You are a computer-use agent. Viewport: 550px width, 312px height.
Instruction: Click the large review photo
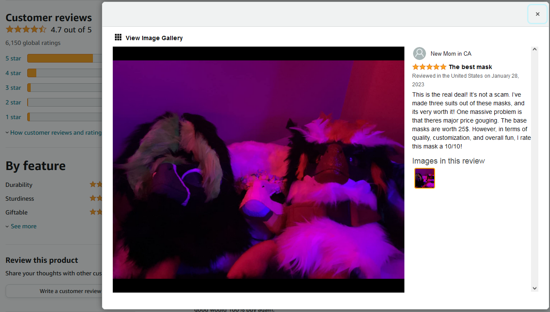click(258, 170)
